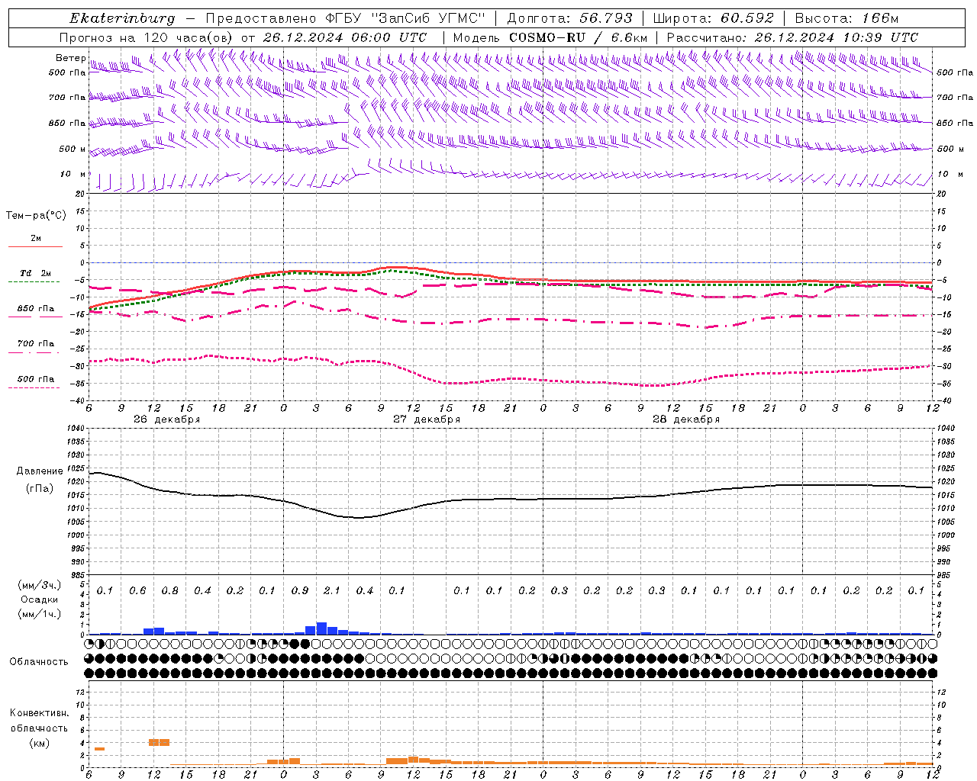Click the Ekaterinburg title text
Image resolution: width=977 pixels, height=781 pixels.
point(122,18)
